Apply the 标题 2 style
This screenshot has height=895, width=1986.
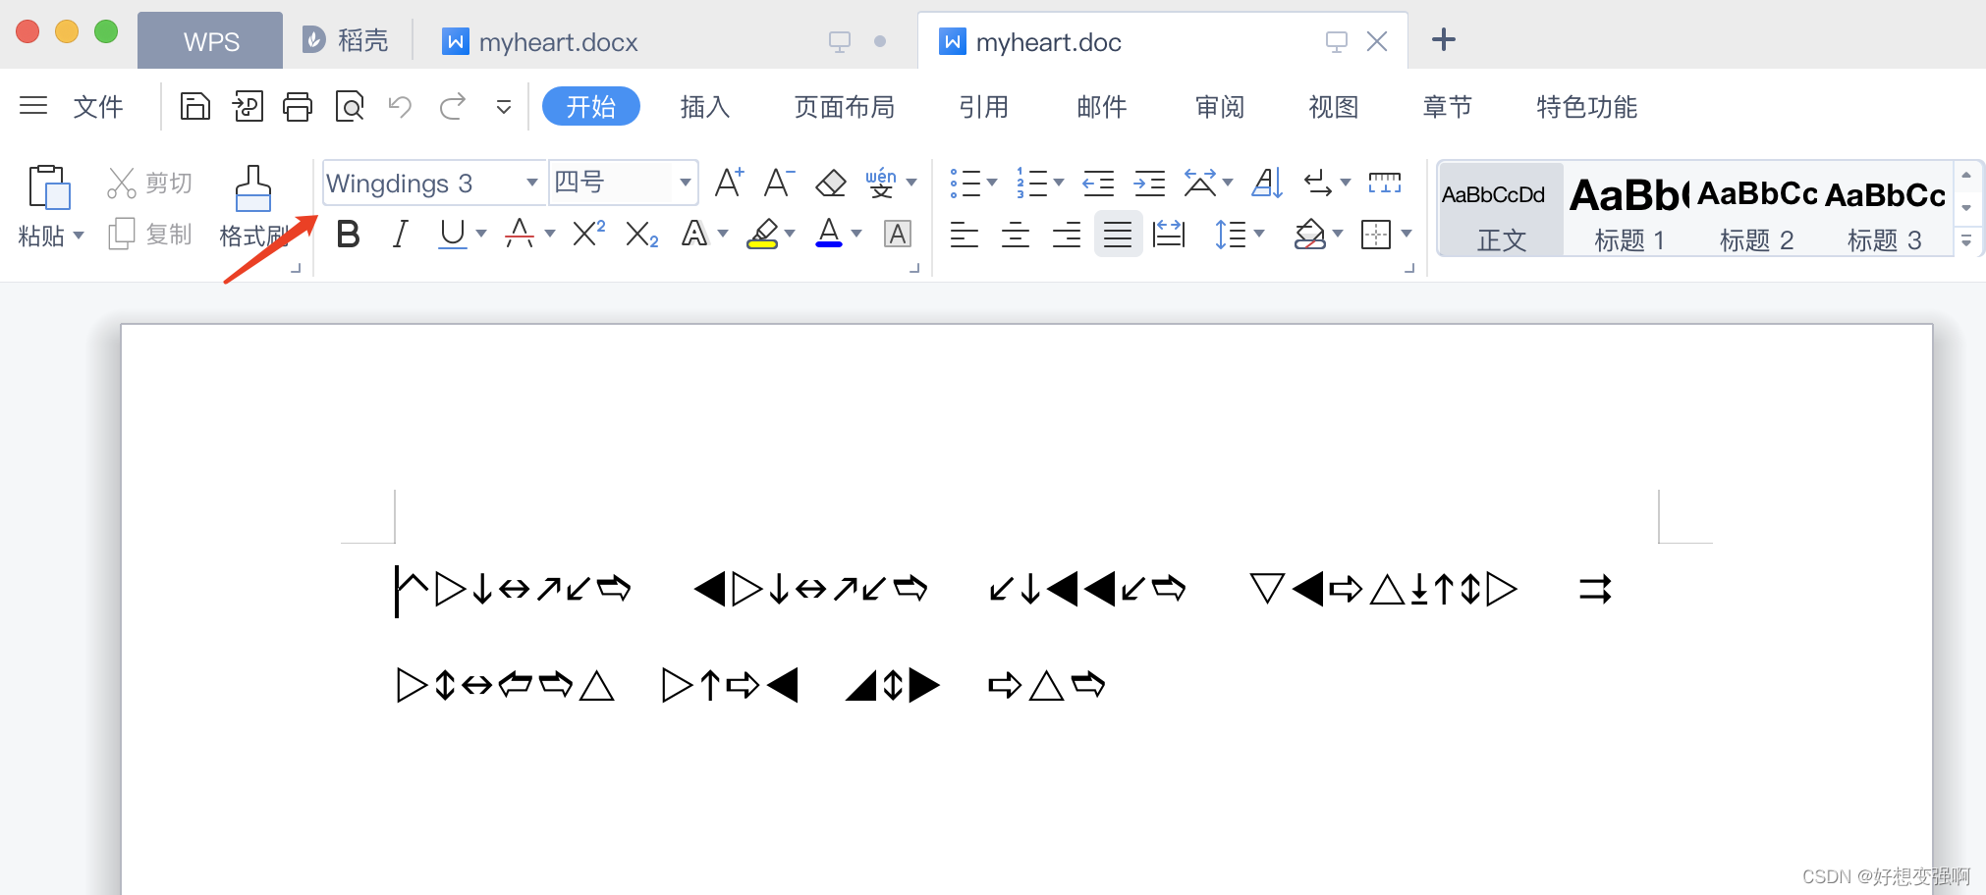coord(1757,210)
